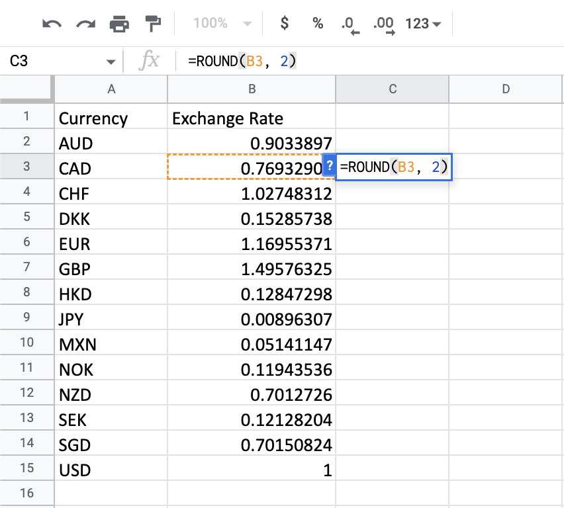The width and height of the screenshot is (564, 508).
Task: Click the Undo arrow icon
Action: tap(52, 24)
